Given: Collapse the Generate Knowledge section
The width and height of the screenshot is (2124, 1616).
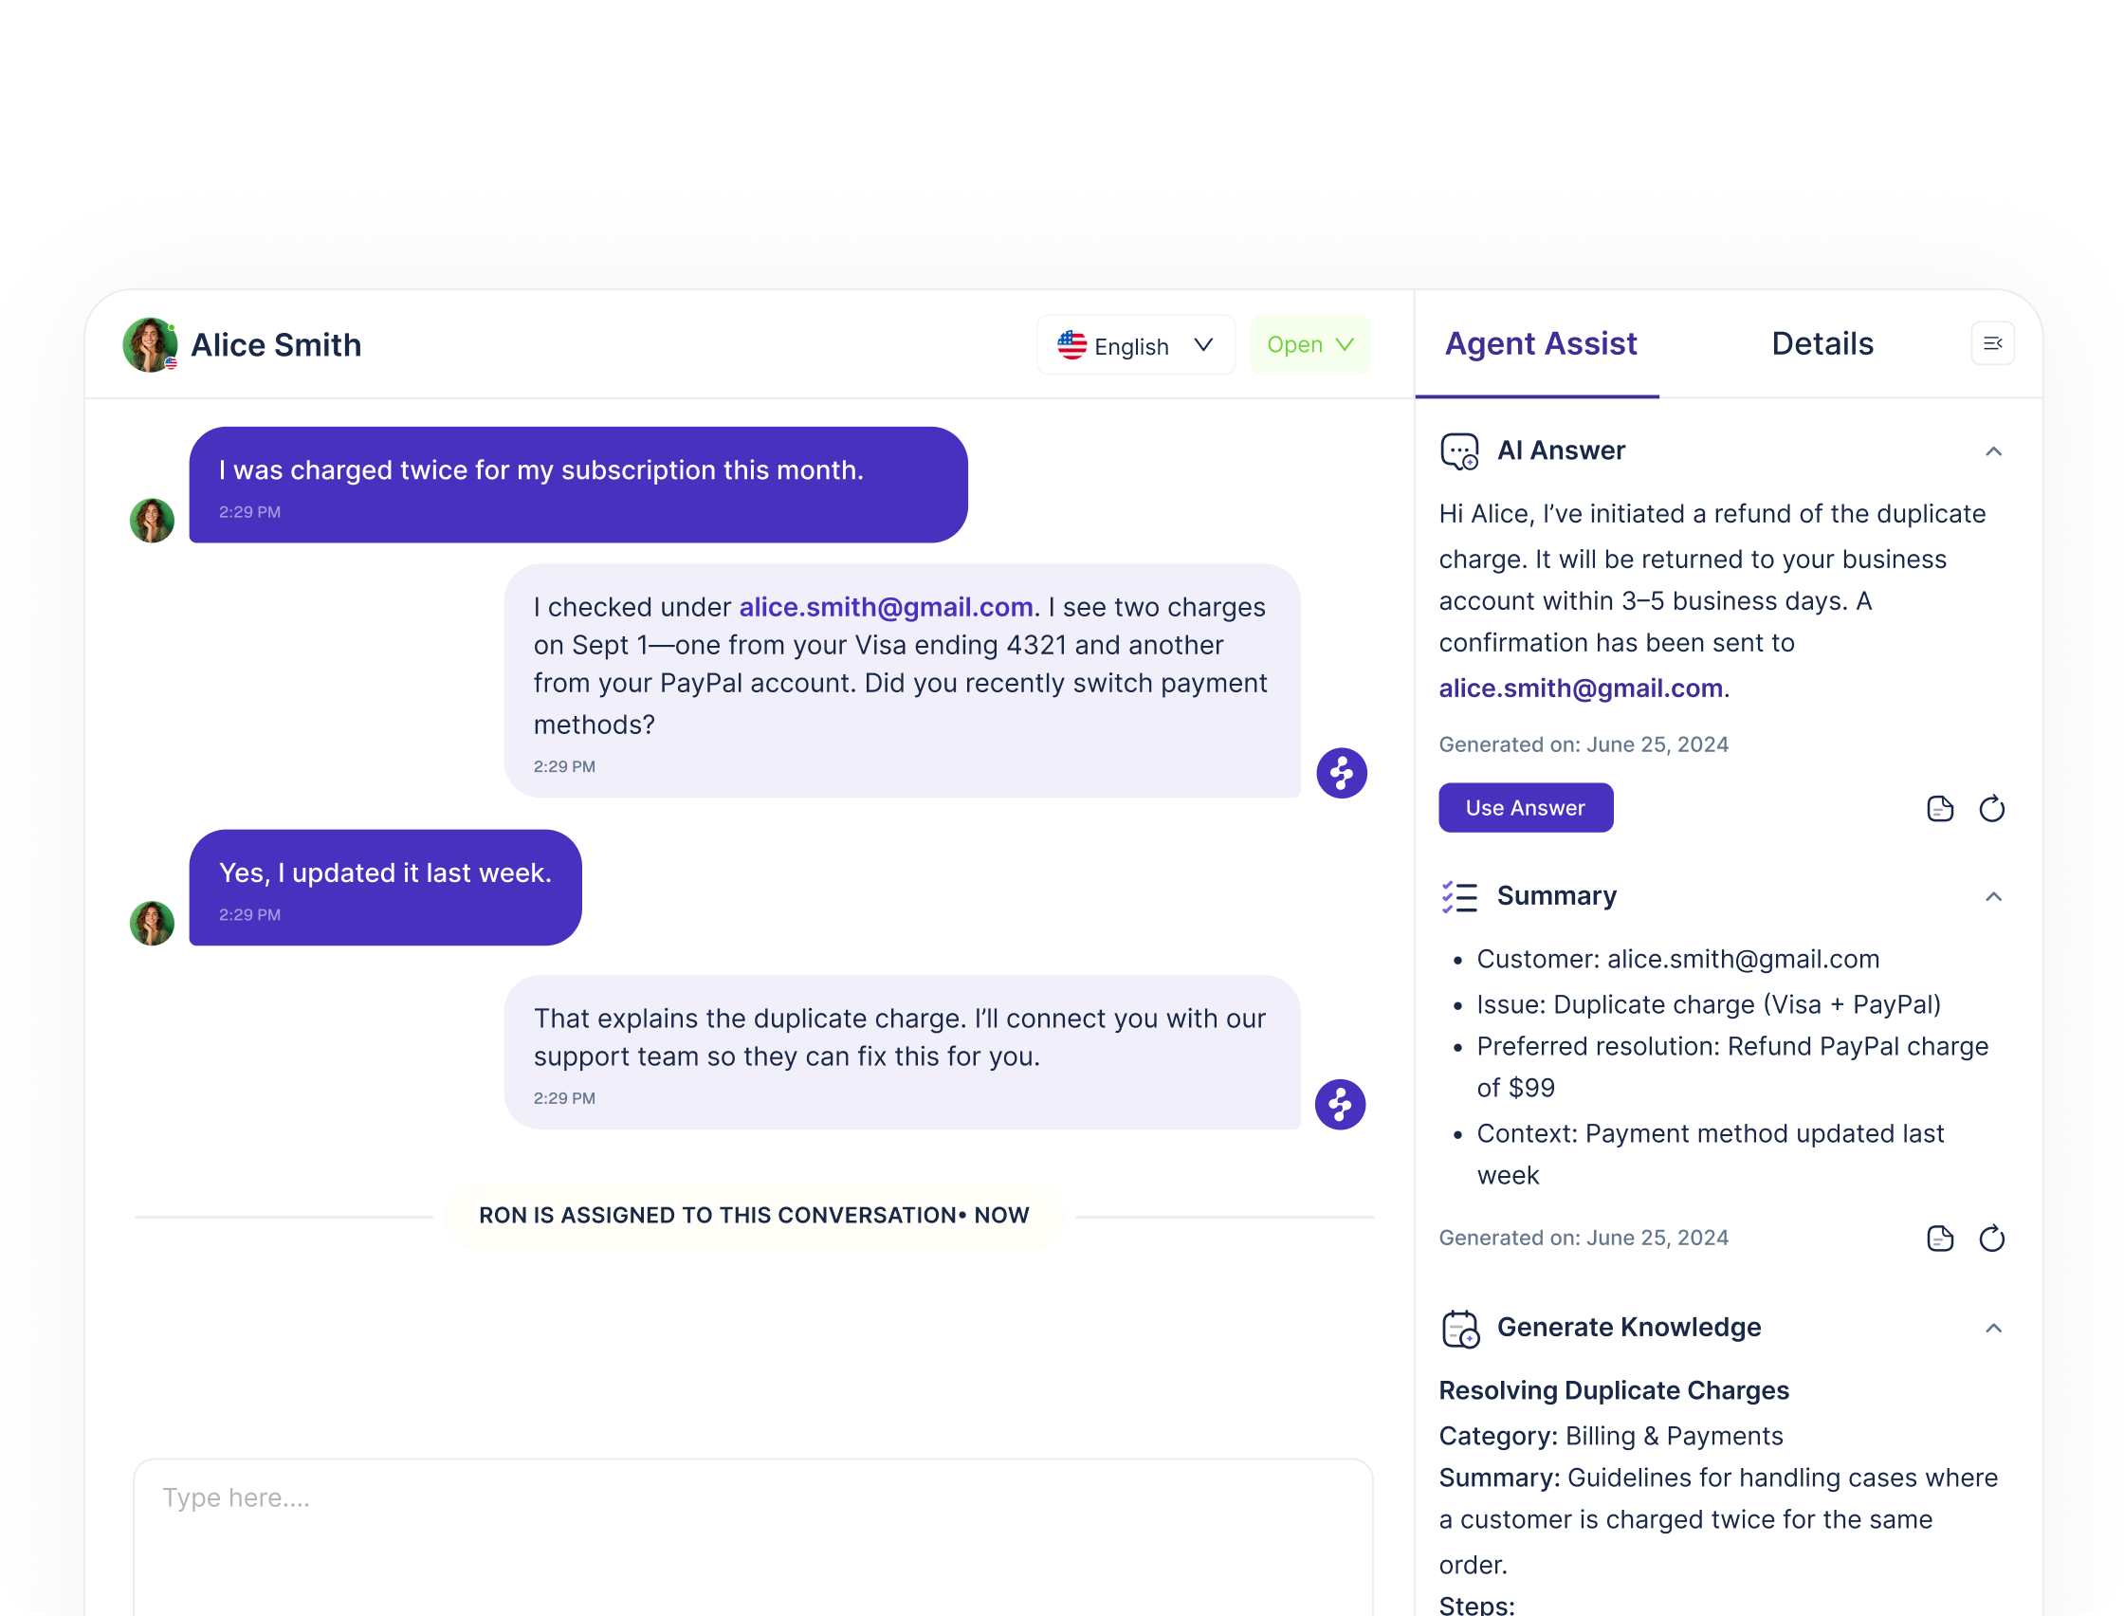Looking at the screenshot, I should tap(1993, 1329).
